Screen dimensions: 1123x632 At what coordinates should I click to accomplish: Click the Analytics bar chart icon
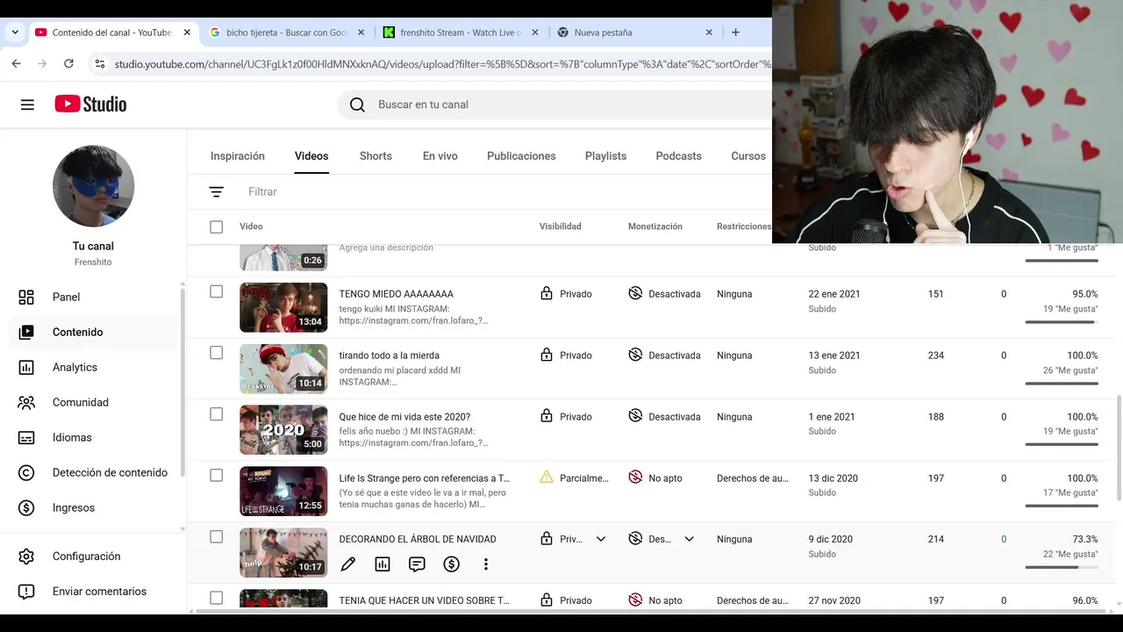coord(26,367)
